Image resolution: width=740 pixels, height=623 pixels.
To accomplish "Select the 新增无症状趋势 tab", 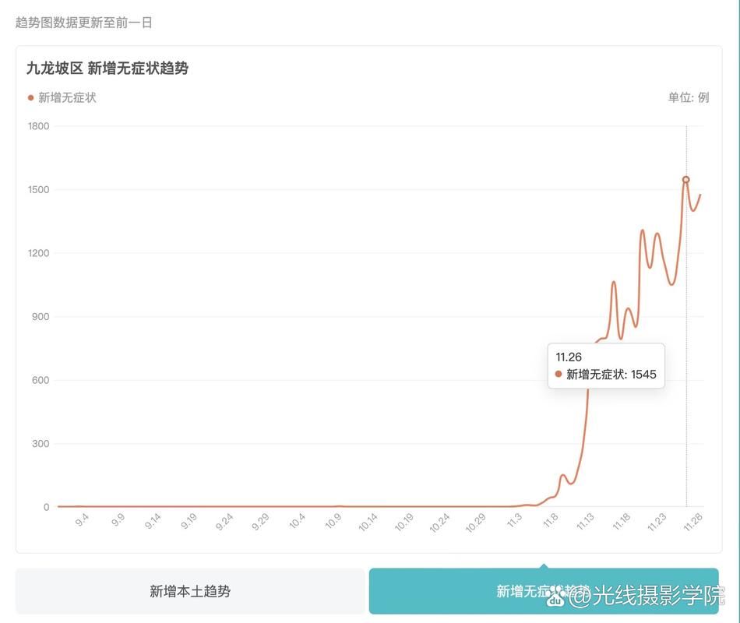I will click(x=544, y=591).
